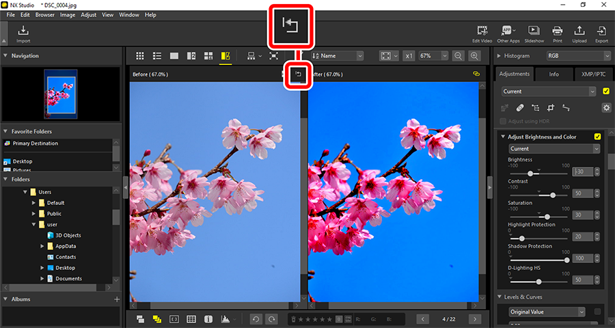The height and width of the screenshot is (328, 615).
Task: Open the File menu
Action: click(10, 15)
